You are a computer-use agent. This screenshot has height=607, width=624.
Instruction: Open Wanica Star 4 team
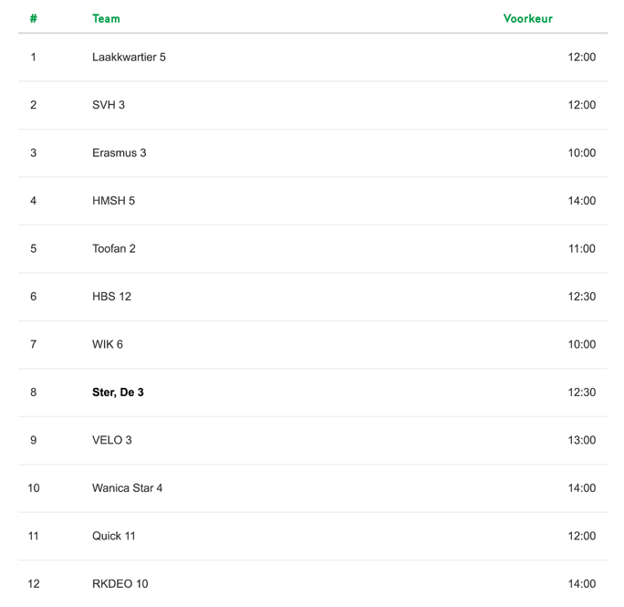[x=128, y=488]
